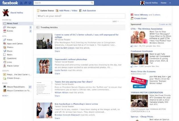This screenshot has width=179, height=121.
Task: Click Create an Ad link
Action: point(165,24)
